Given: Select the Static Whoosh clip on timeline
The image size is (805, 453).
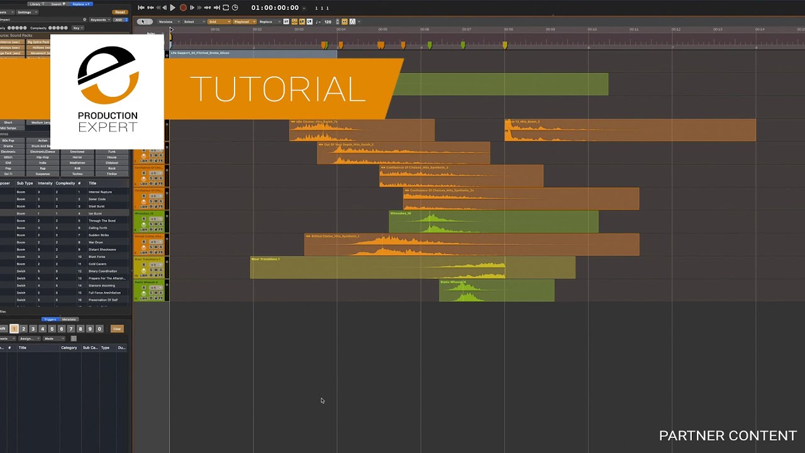Looking at the screenshot, I should (497, 290).
